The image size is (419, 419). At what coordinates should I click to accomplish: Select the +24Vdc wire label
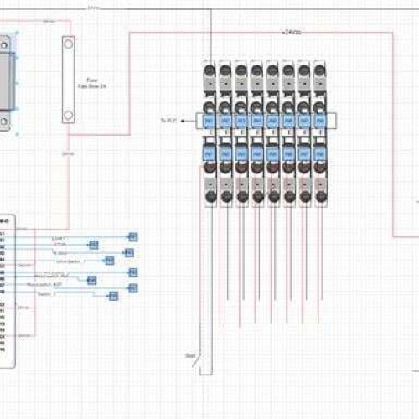(x=292, y=33)
